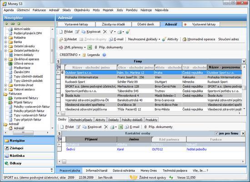Click the Přidat button in the Adresář toolbar
Screen dimensions: 250x182
[66, 32]
